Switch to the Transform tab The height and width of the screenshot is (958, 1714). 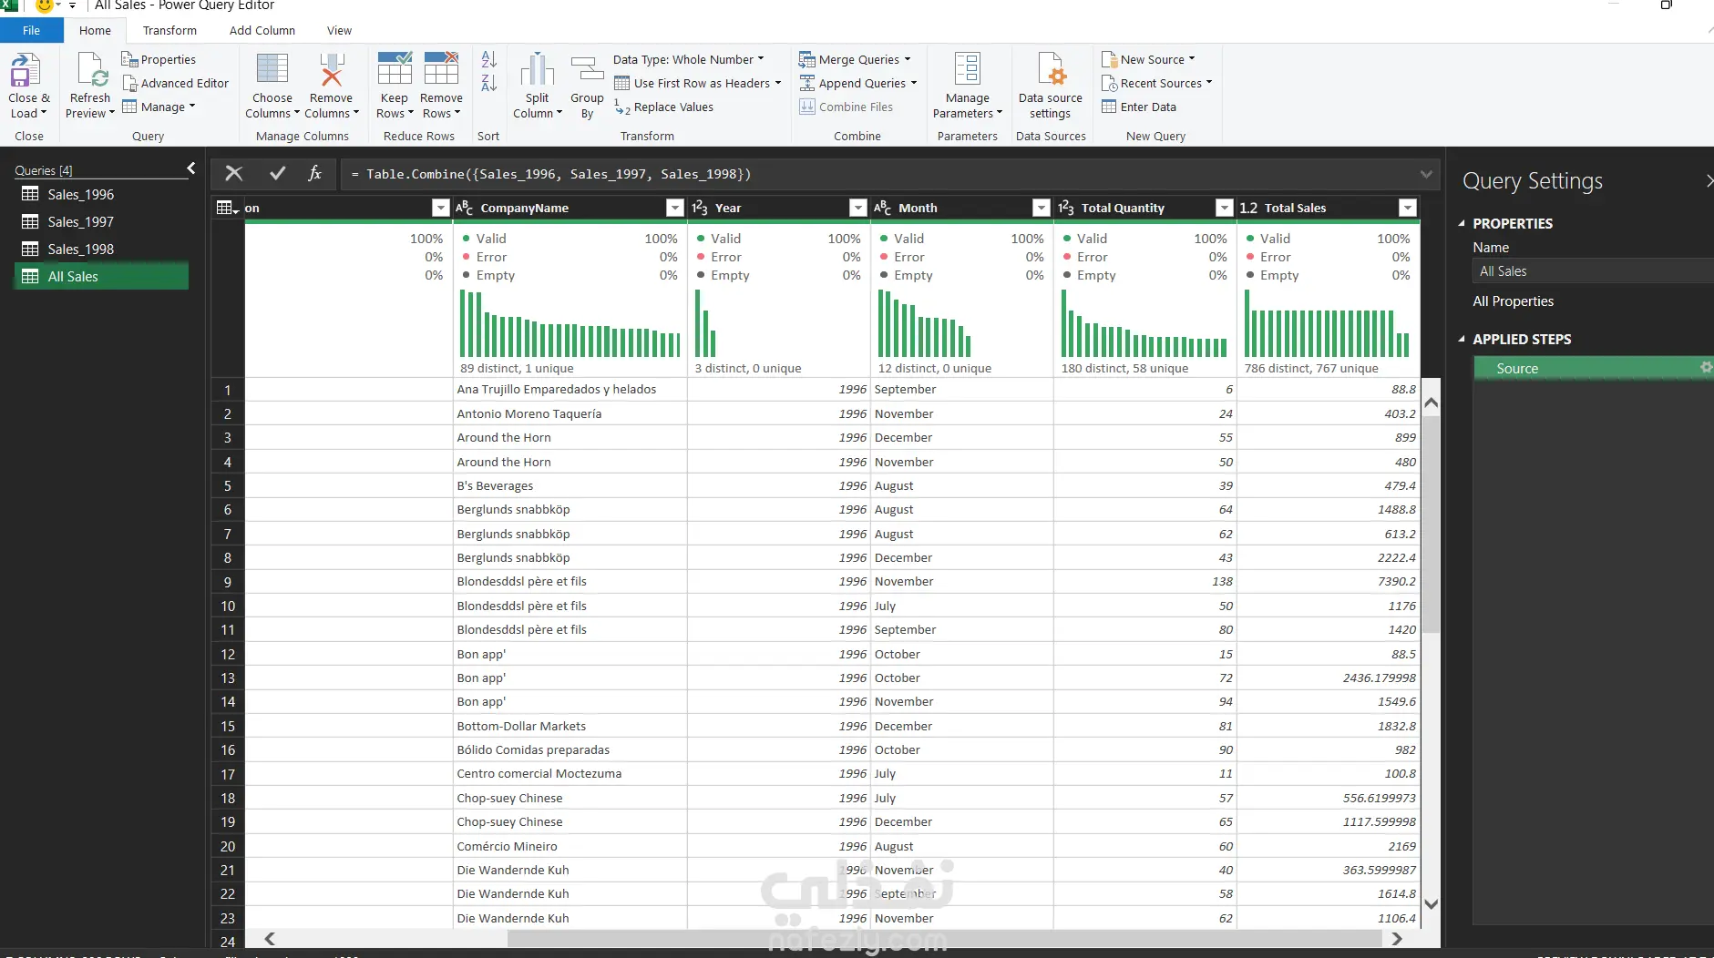[x=169, y=30]
